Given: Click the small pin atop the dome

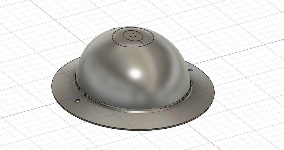Looking at the screenshot, I should coord(133,35).
